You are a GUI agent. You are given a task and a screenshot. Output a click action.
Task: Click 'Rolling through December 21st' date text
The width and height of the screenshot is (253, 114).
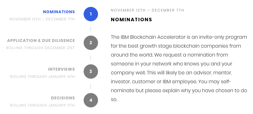point(40,48)
